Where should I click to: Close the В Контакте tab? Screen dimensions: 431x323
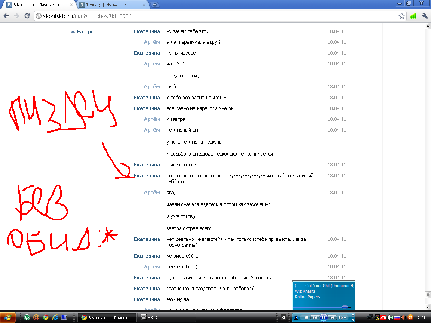pos(71,5)
